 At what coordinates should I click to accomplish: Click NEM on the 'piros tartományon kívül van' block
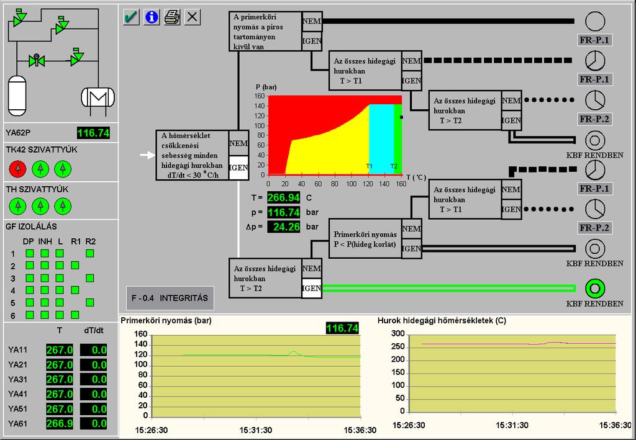tap(312, 22)
